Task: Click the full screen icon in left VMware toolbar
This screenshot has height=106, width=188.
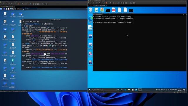Action: 38,4
